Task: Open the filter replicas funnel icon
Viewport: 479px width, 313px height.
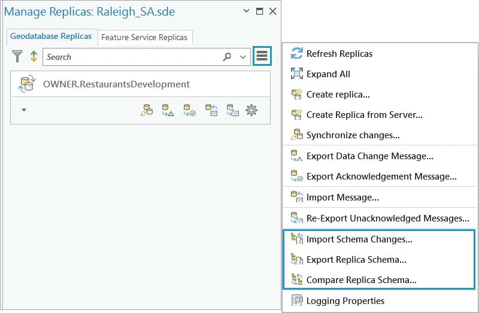Action: click(x=17, y=56)
